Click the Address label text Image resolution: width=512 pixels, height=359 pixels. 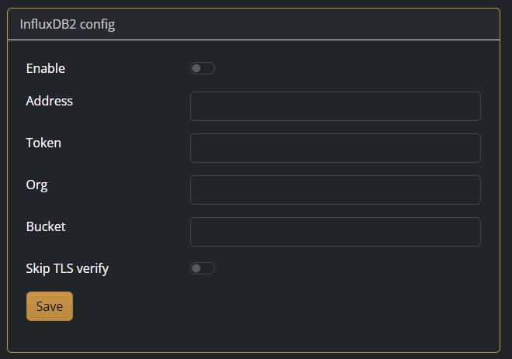click(x=50, y=101)
